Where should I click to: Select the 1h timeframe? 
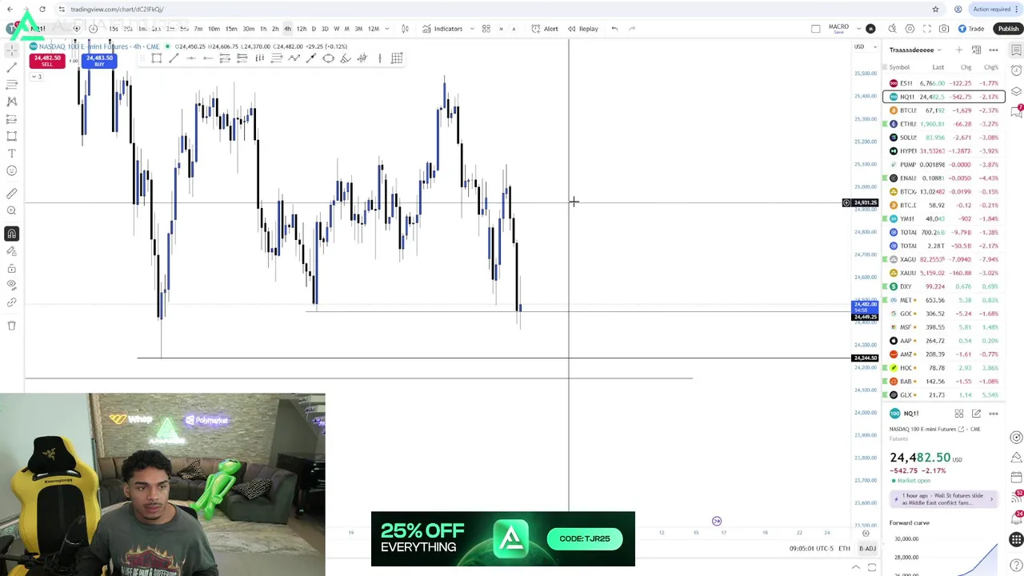(x=263, y=29)
